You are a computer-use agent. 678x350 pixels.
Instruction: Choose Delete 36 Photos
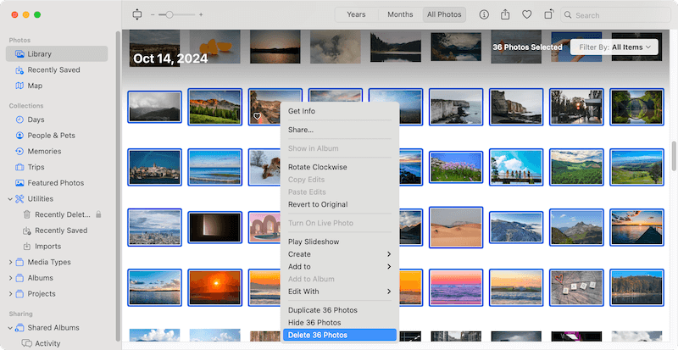(340, 335)
